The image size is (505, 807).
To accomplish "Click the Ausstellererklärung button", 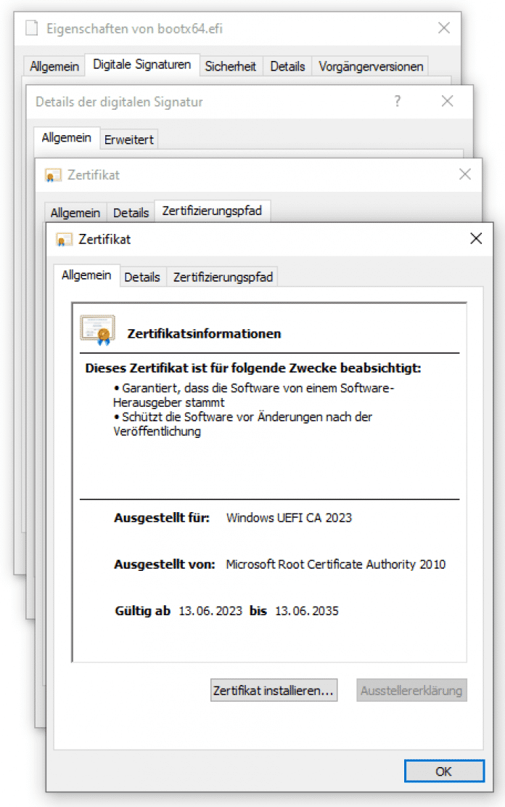I will pyautogui.click(x=411, y=690).
